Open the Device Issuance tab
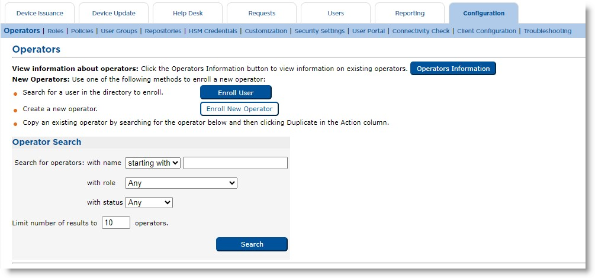 [40, 13]
